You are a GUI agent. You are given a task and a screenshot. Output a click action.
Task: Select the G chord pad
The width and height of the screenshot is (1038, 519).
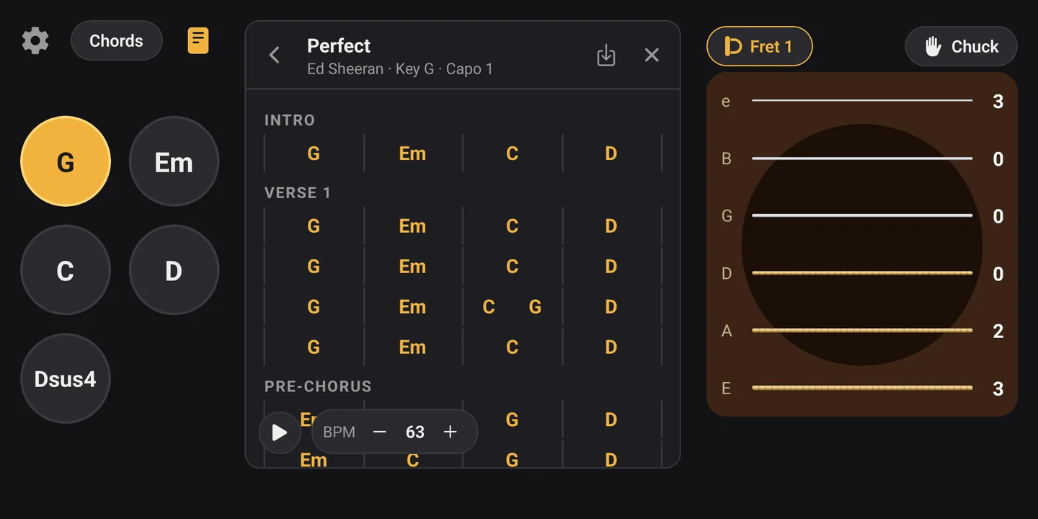pos(66,161)
